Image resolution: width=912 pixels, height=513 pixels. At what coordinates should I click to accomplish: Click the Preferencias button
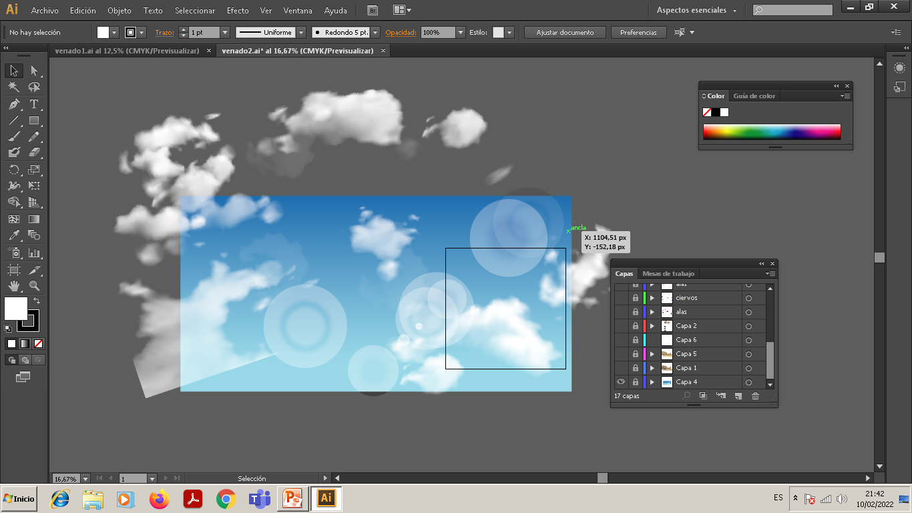(x=638, y=32)
